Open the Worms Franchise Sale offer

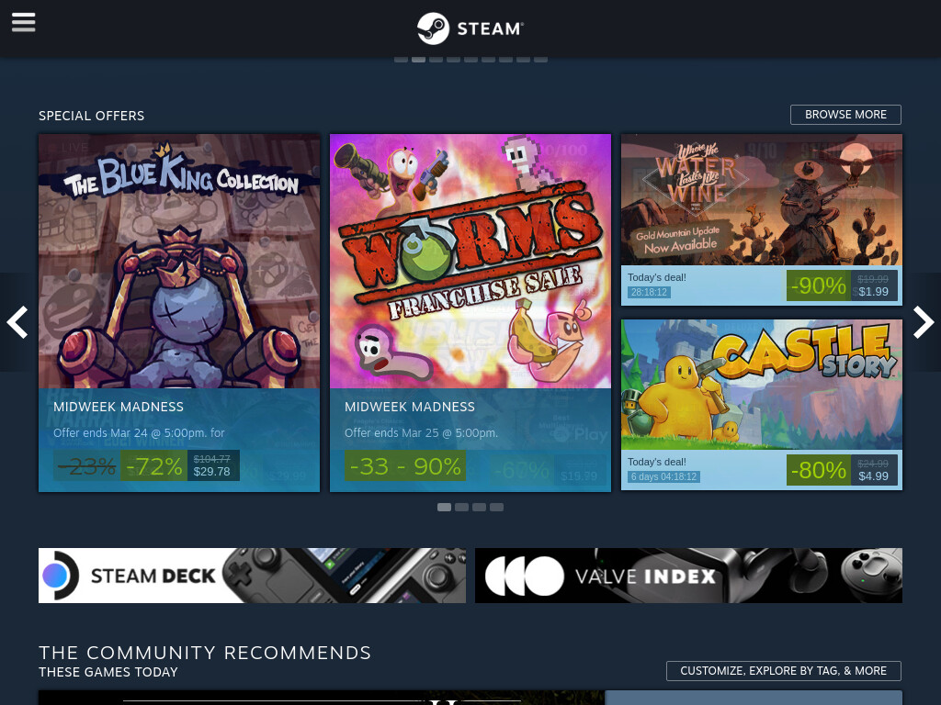(470, 313)
